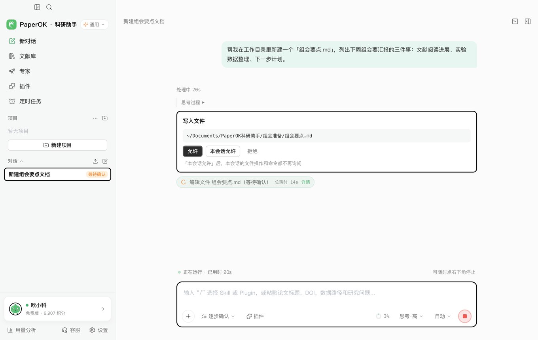Open 自动 model dropdown
Image resolution: width=538 pixels, height=340 pixels.
[x=443, y=316]
